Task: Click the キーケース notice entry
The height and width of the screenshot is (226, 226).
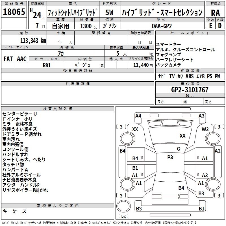Action: point(14,211)
